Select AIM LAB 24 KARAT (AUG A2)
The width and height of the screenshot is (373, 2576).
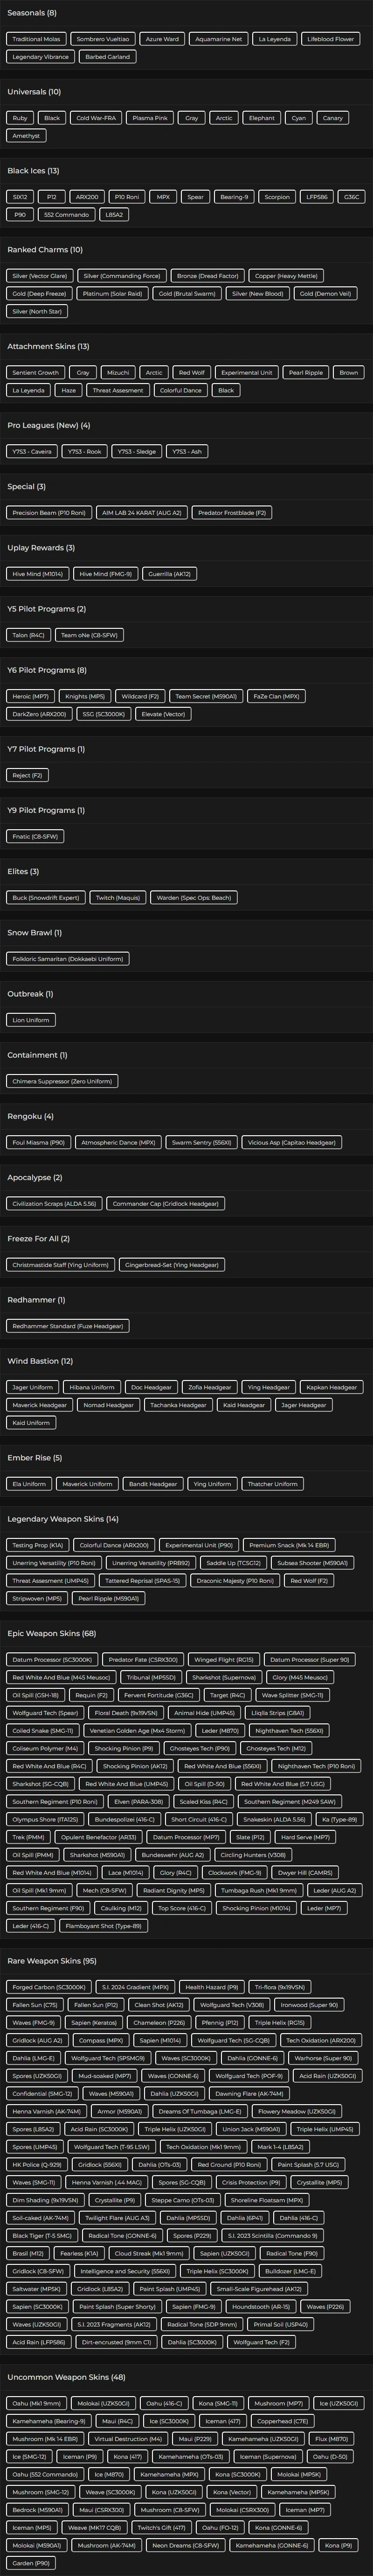[142, 513]
